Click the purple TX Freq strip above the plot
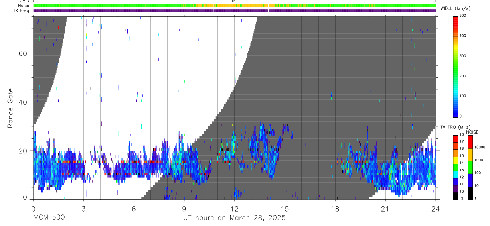 coord(234,10)
